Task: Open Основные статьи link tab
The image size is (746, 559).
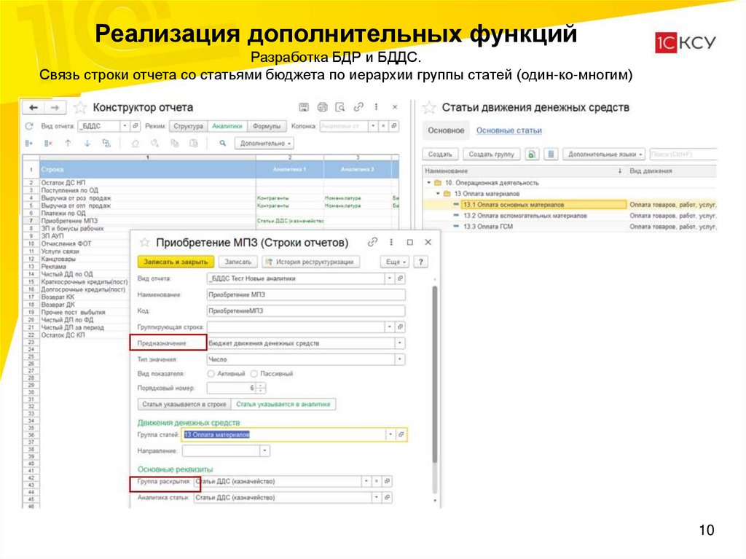Action: pos(509,130)
